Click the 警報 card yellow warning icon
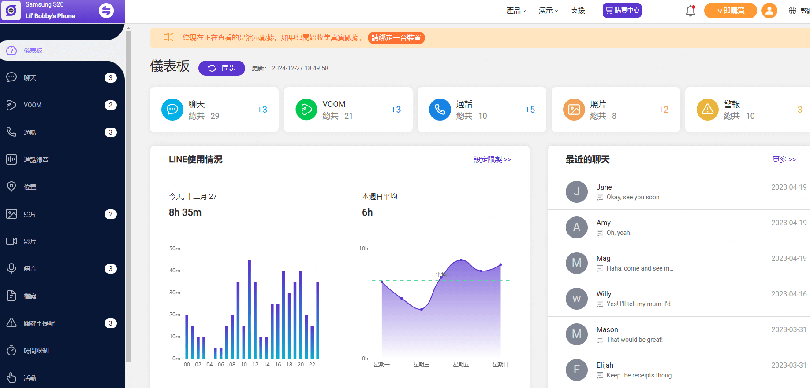The height and width of the screenshot is (388, 810). click(708, 110)
